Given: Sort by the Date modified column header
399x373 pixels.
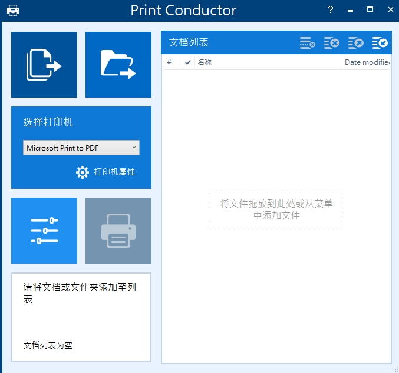Looking at the screenshot, I should pos(367,62).
